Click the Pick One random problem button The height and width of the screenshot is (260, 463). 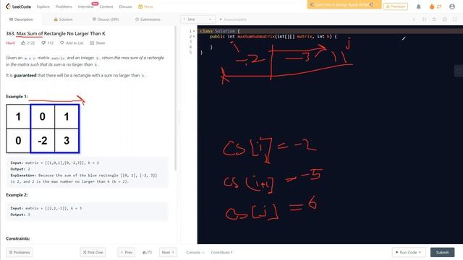click(93, 252)
